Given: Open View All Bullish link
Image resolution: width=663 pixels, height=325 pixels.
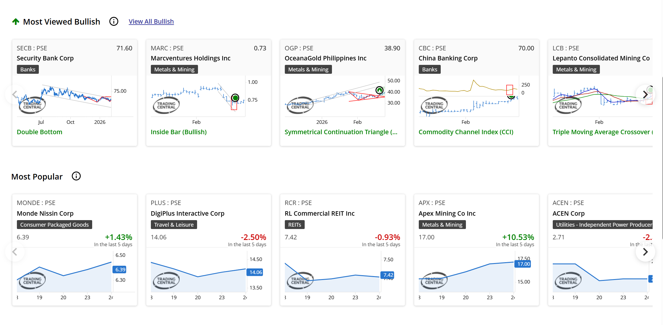Looking at the screenshot, I should point(151,22).
